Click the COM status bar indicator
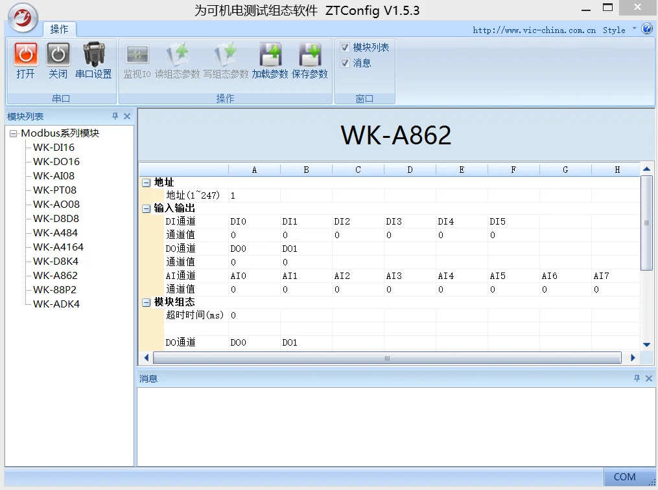The width and height of the screenshot is (658, 490). (x=624, y=477)
